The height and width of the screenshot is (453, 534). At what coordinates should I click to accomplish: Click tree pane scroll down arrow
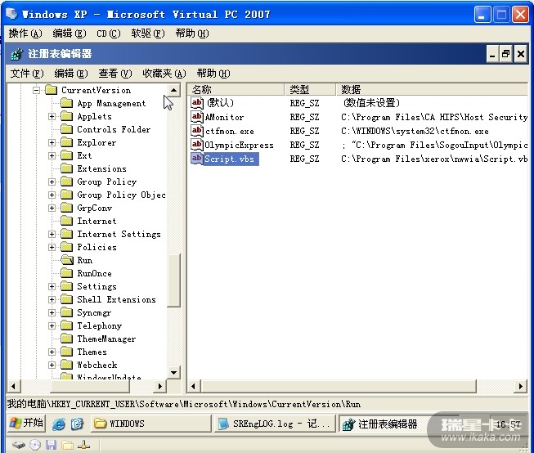click(173, 372)
